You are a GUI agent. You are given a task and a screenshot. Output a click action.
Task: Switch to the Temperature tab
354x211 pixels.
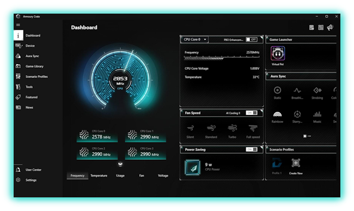click(99, 176)
